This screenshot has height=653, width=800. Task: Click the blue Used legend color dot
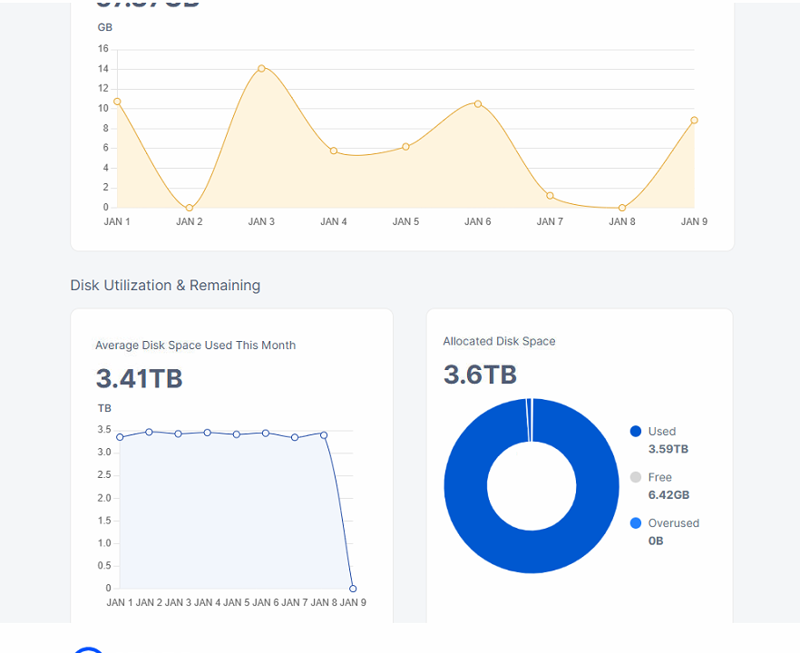pos(635,432)
